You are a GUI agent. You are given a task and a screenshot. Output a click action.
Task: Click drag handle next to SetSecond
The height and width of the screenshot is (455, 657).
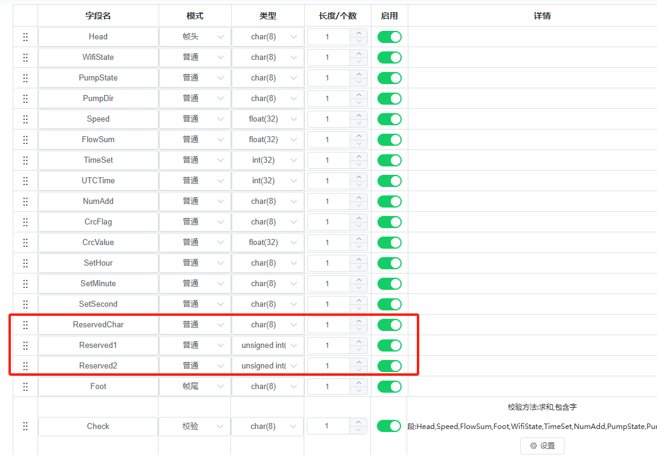point(25,304)
